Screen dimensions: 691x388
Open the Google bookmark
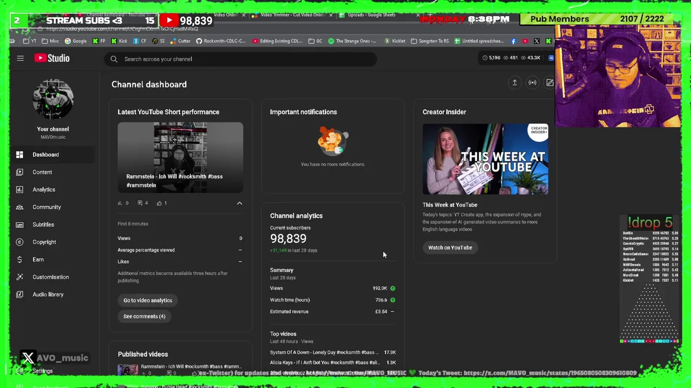(76, 41)
